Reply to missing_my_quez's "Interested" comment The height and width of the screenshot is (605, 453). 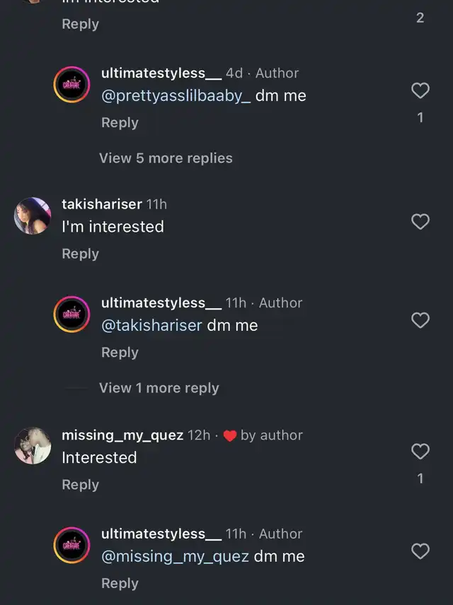[x=80, y=485]
